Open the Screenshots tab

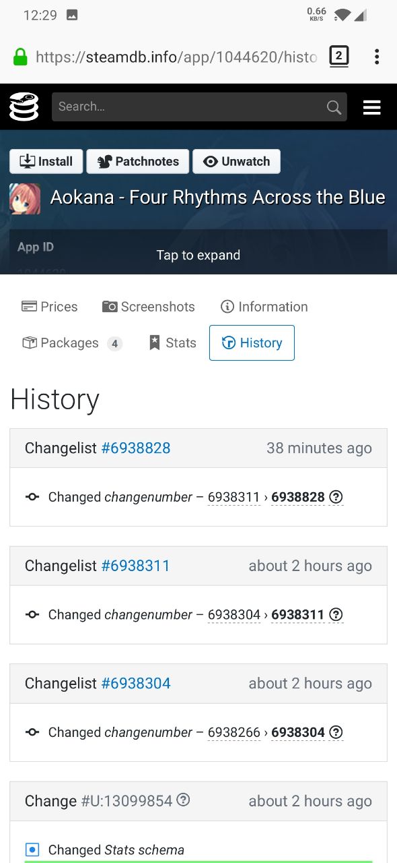[149, 307]
